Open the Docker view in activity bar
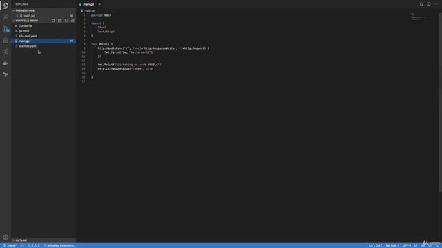The width and height of the screenshot is (442, 248). click(6, 63)
